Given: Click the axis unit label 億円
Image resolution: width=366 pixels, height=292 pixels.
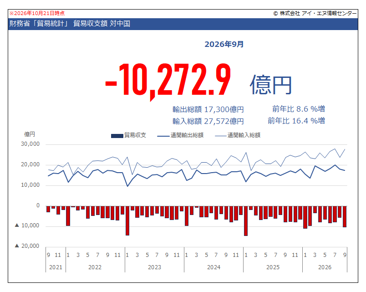Looking at the screenshot, I should (x=30, y=134).
